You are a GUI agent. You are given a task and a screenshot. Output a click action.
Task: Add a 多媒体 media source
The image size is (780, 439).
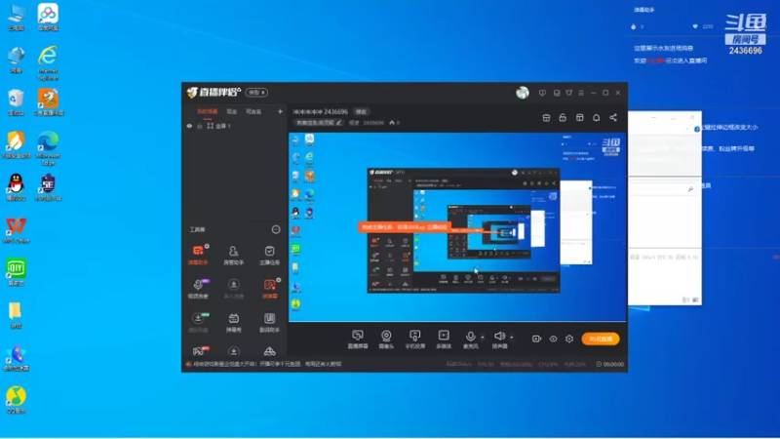coord(444,339)
